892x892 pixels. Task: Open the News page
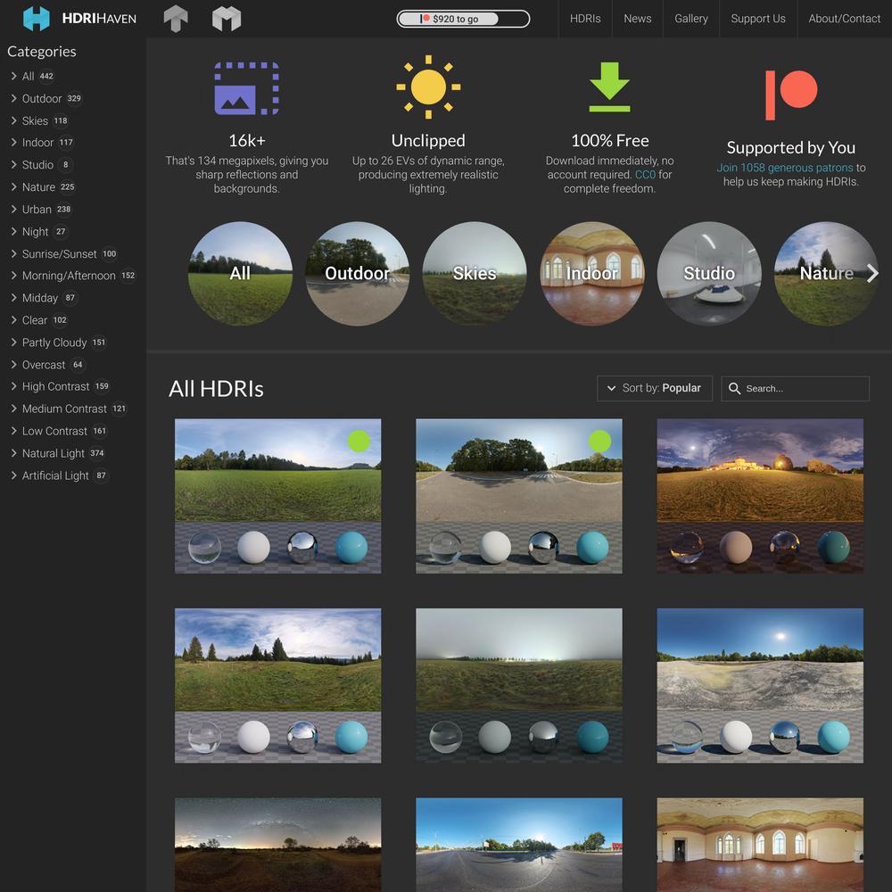point(638,19)
